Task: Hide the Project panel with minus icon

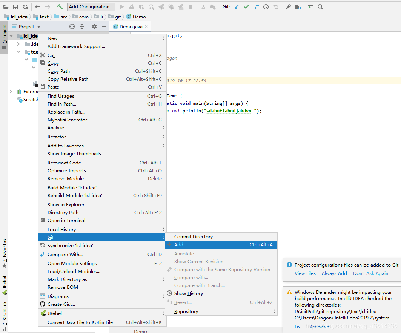Action: click(104, 26)
